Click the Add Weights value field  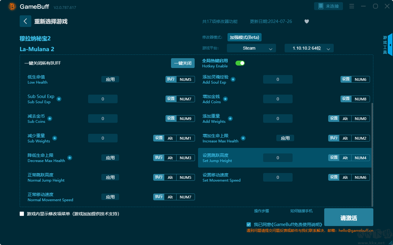pyautogui.click(x=278, y=119)
